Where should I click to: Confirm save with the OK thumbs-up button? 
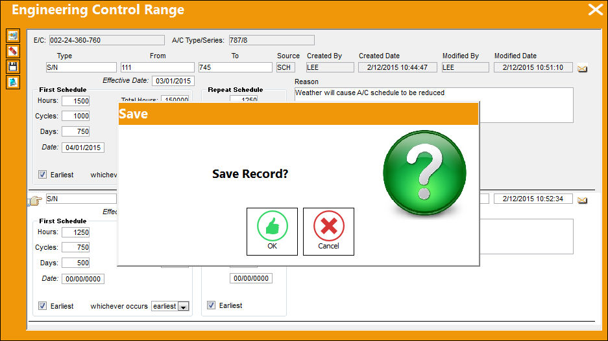click(x=272, y=232)
